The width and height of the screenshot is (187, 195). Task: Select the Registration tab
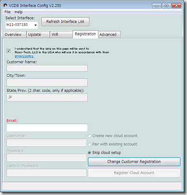pyautogui.click(x=85, y=34)
